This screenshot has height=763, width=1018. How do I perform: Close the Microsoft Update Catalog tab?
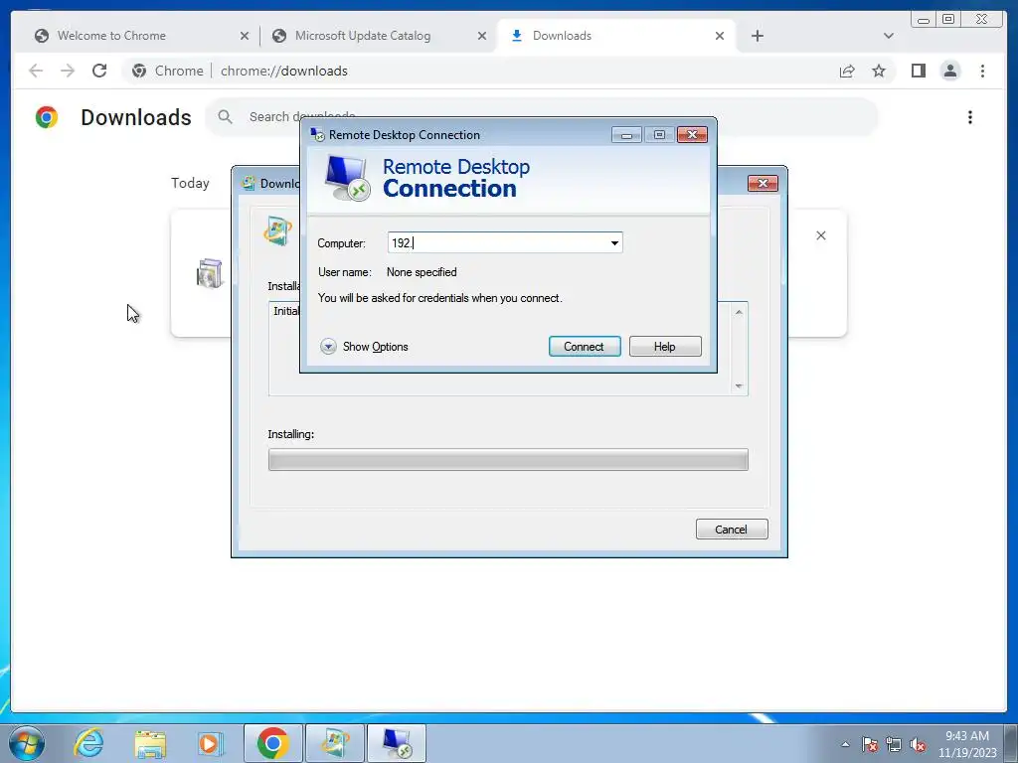(482, 36)
